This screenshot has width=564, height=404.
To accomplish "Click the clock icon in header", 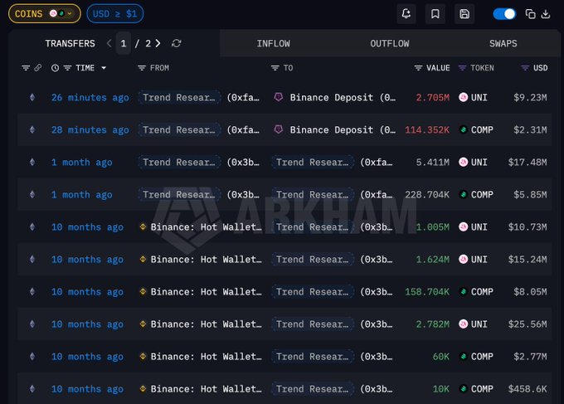I will [55, 68].
